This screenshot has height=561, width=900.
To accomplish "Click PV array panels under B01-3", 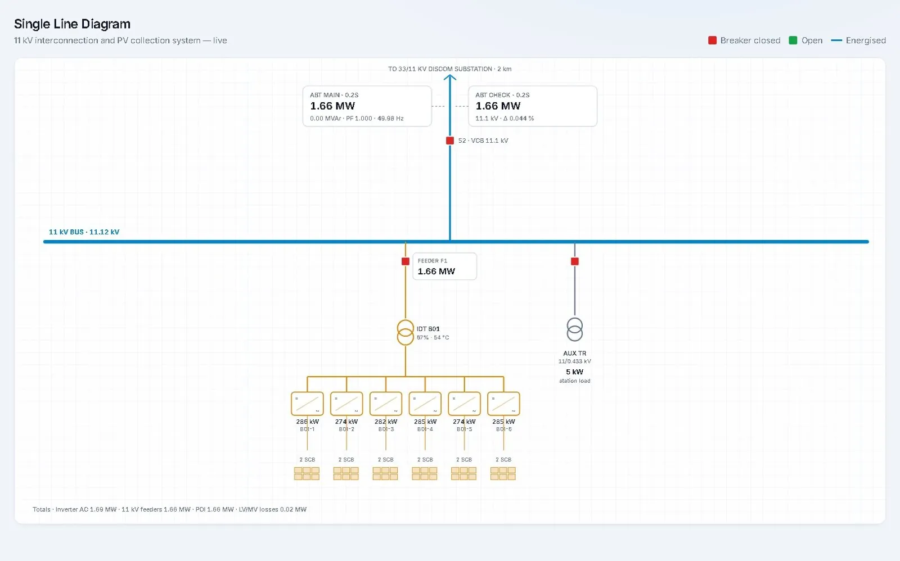I will pyautogui.click(x=385, y=473).
